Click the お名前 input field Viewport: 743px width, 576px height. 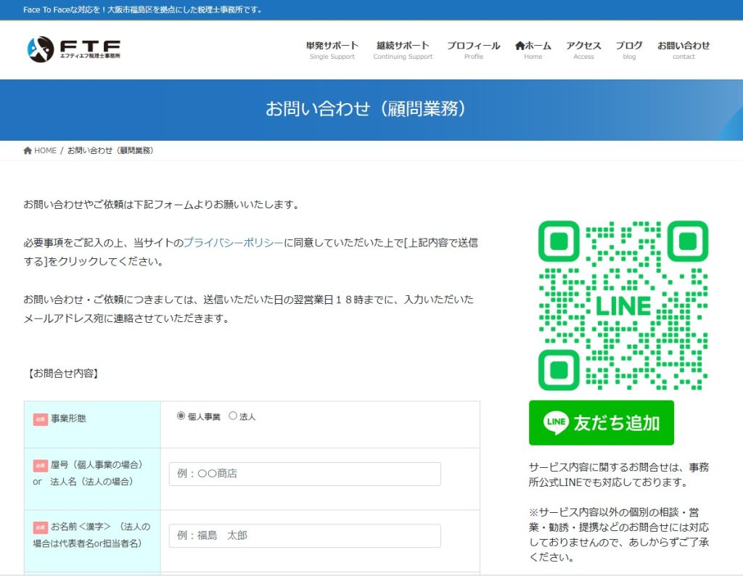(305, 535)
